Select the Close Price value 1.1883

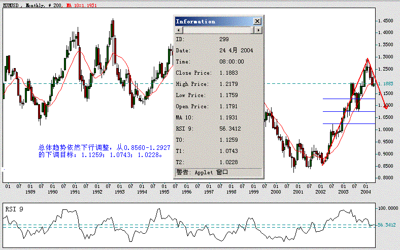tap(228, 73)
